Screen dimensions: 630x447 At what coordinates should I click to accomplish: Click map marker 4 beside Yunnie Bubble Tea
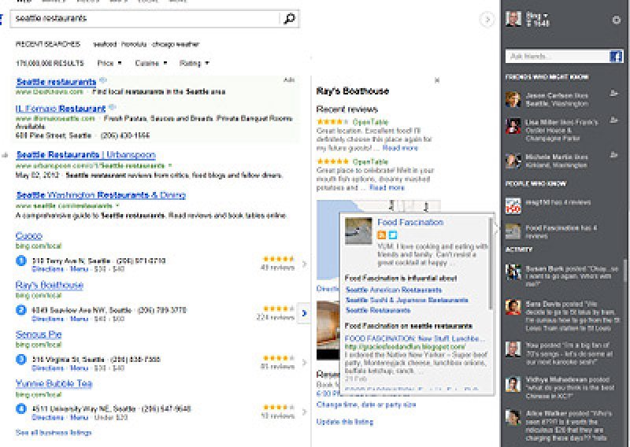pos(21,409)
